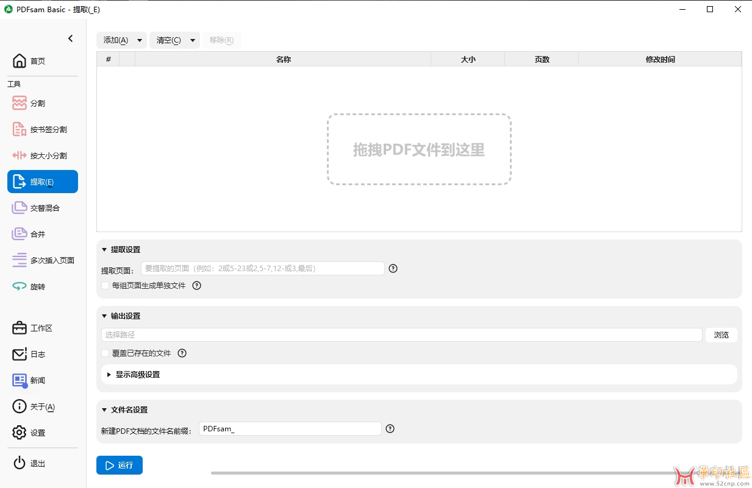Image resolution: width=752 pixels, height=488 pixels.
Task: Select the 提取(E) extract tool icon
Action: pos(20,182)
